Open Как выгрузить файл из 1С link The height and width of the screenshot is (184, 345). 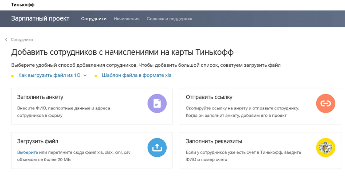click(49, 75)
